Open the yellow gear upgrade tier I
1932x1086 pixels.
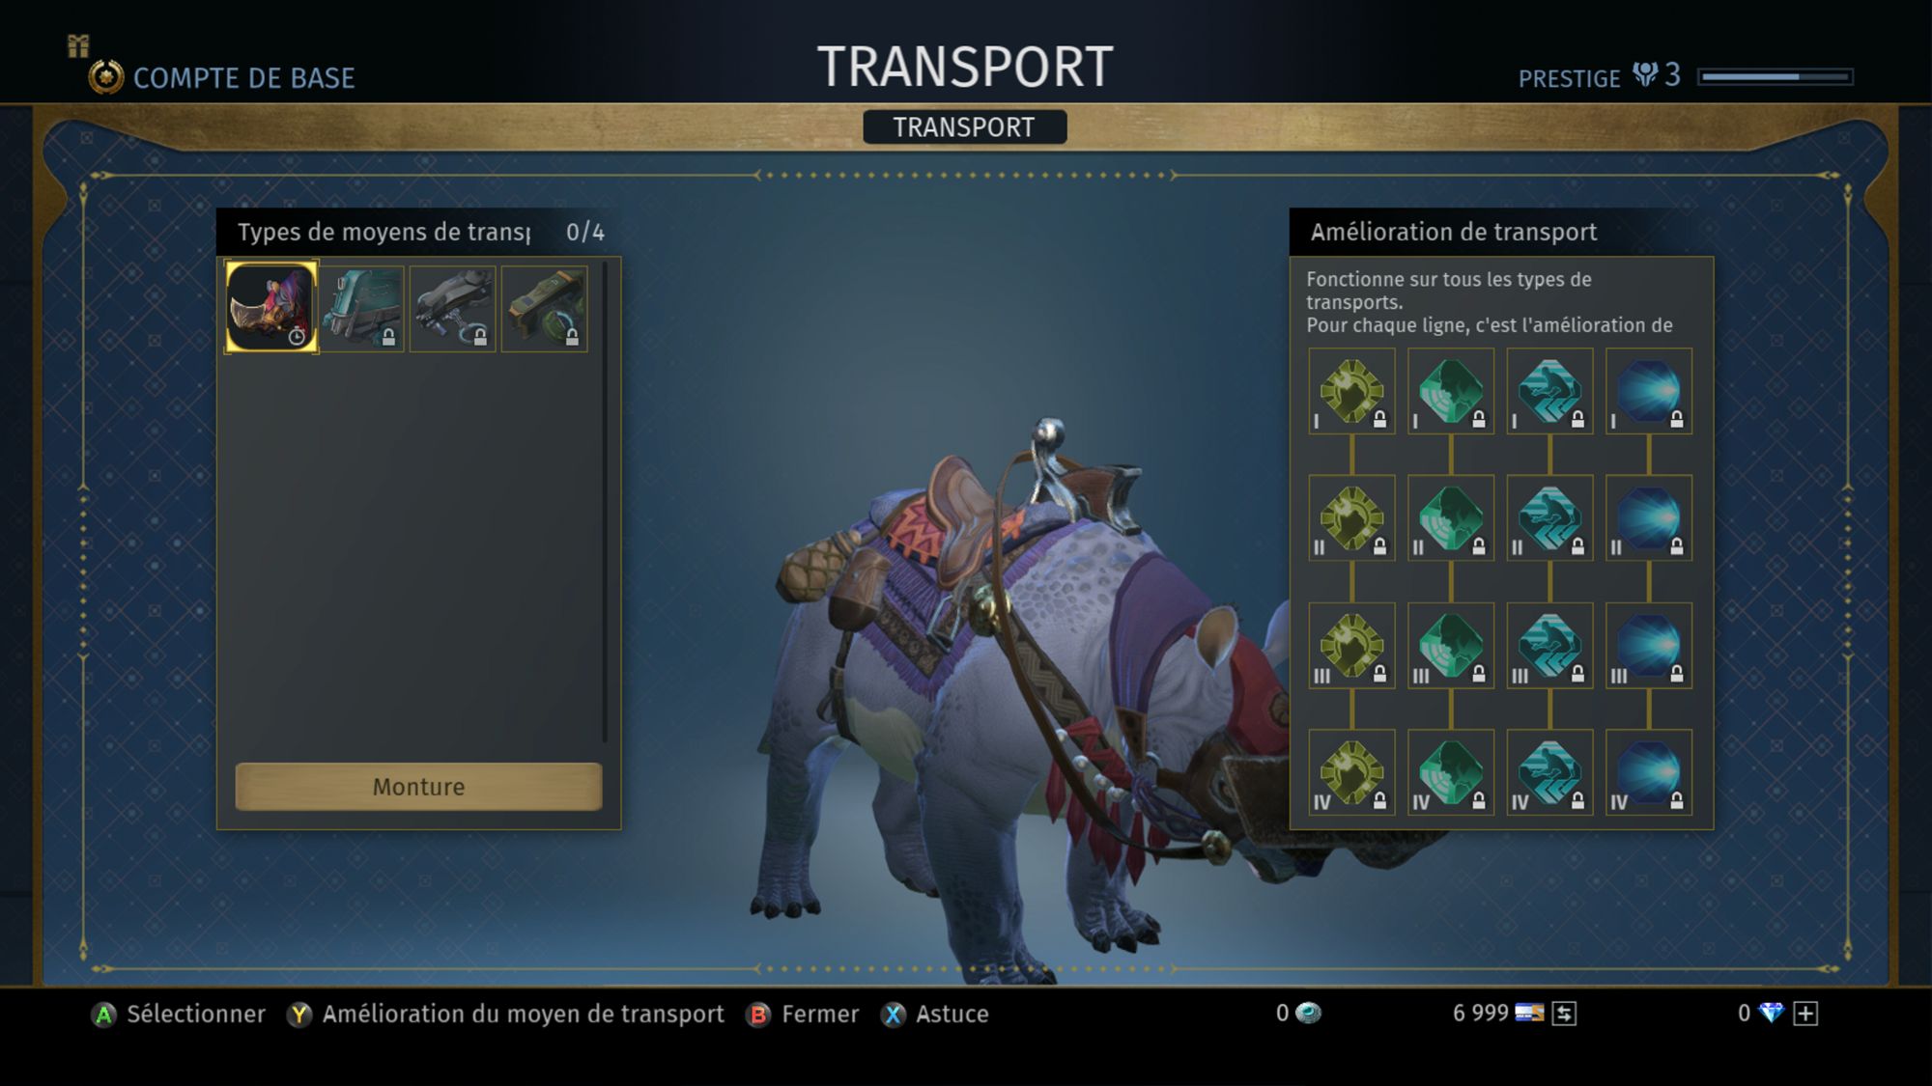click(1351, 391)
